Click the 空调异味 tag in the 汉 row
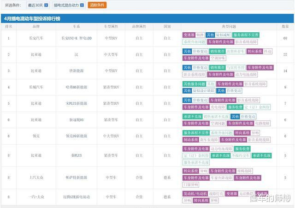295x208 pixels. pyautogui.click(x=218, y=58)
